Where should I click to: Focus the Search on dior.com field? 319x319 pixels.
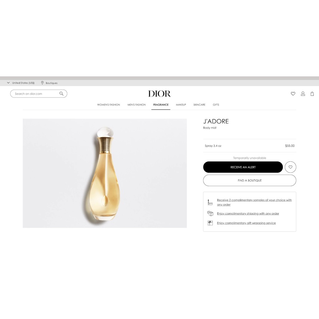coord(39,93)
